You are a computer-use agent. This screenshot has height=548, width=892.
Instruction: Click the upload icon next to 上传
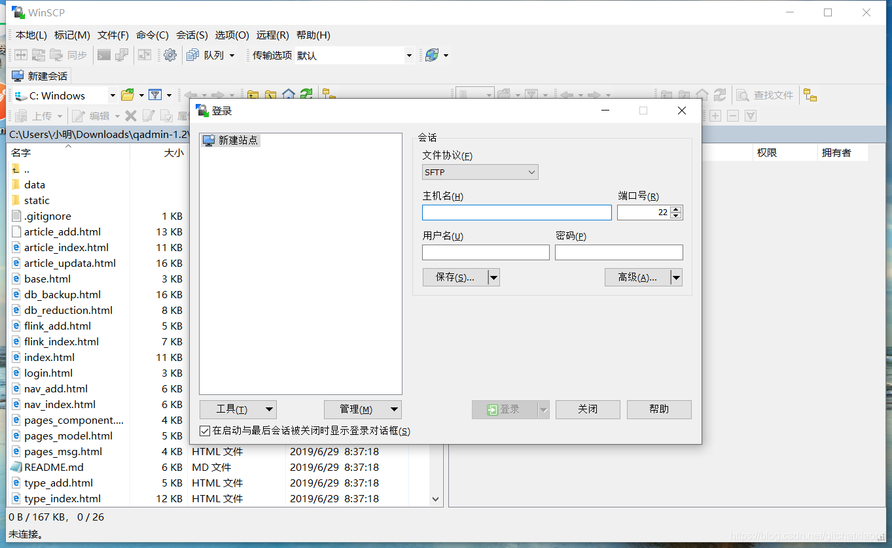(x=21, y=116)
